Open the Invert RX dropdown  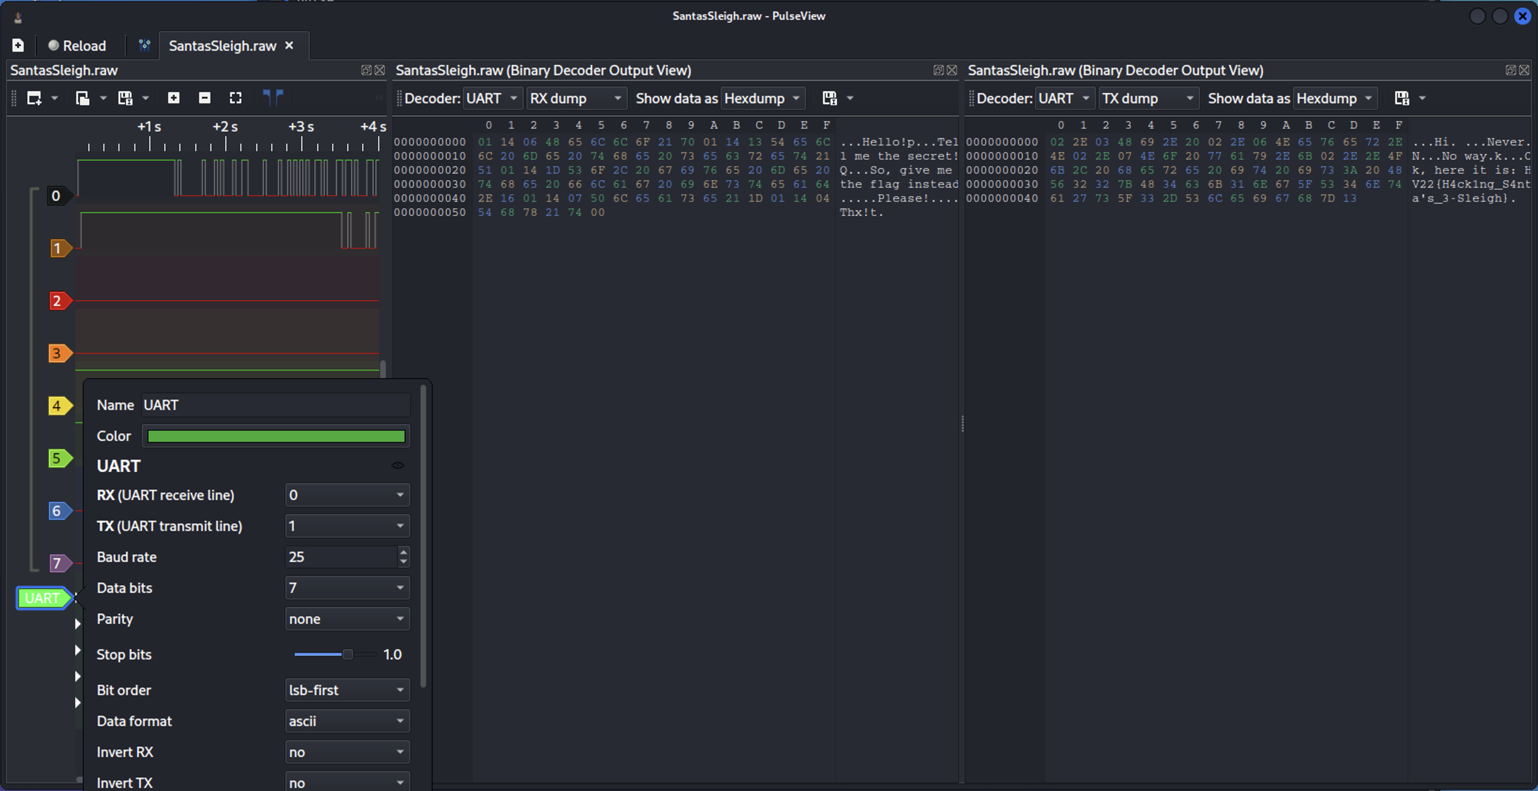347,752
